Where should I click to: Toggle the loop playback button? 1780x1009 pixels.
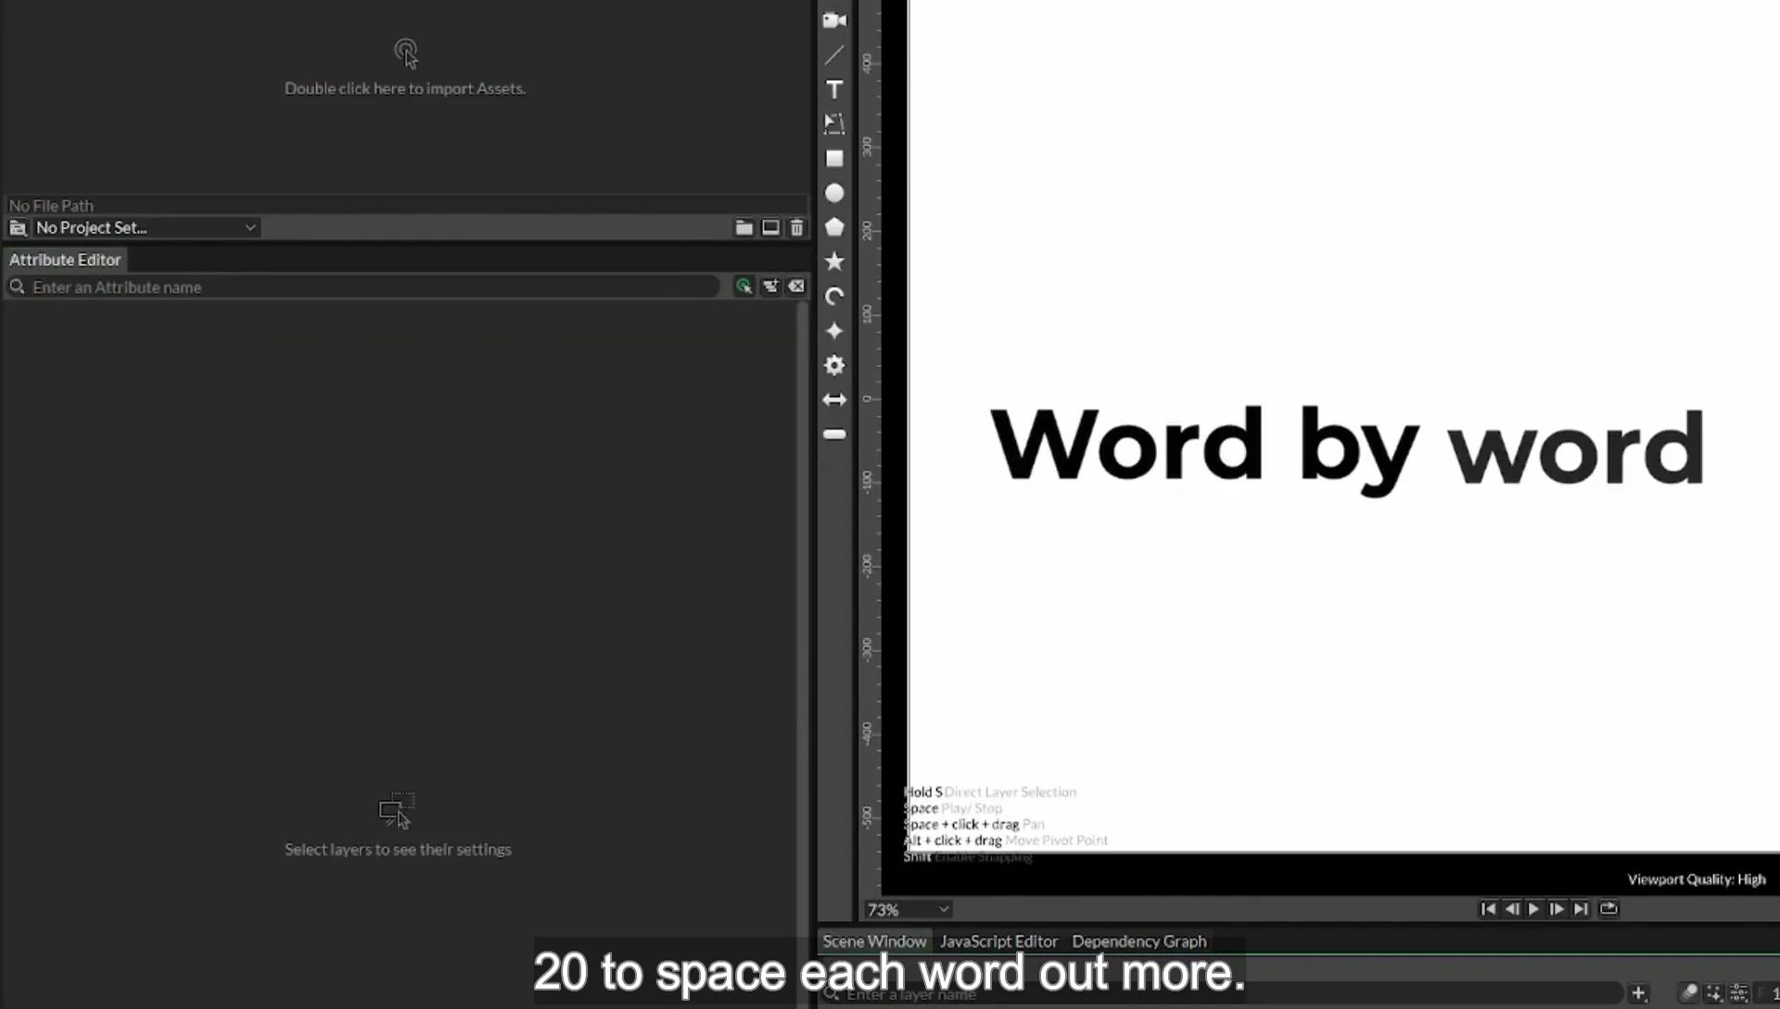tap(1608, 909)
